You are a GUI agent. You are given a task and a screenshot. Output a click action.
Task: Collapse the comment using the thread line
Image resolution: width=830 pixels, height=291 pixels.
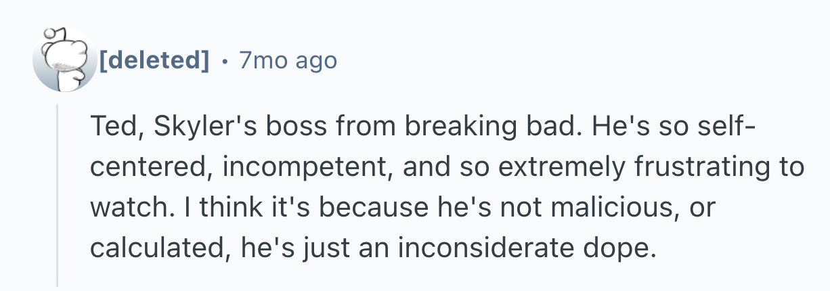[58, 195]
